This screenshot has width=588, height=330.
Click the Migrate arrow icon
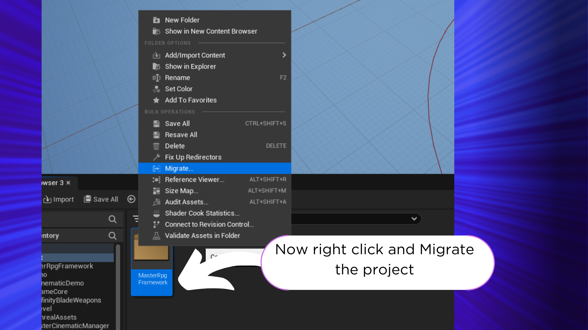tap(156, 168)
